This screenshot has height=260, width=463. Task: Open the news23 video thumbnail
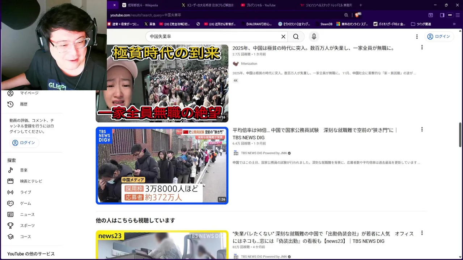click(162, 245)
